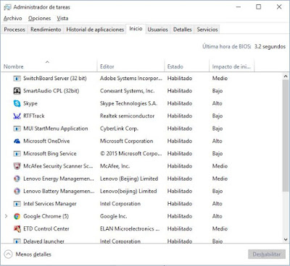Click the Task Manager title bar icon

pos(7,7)
